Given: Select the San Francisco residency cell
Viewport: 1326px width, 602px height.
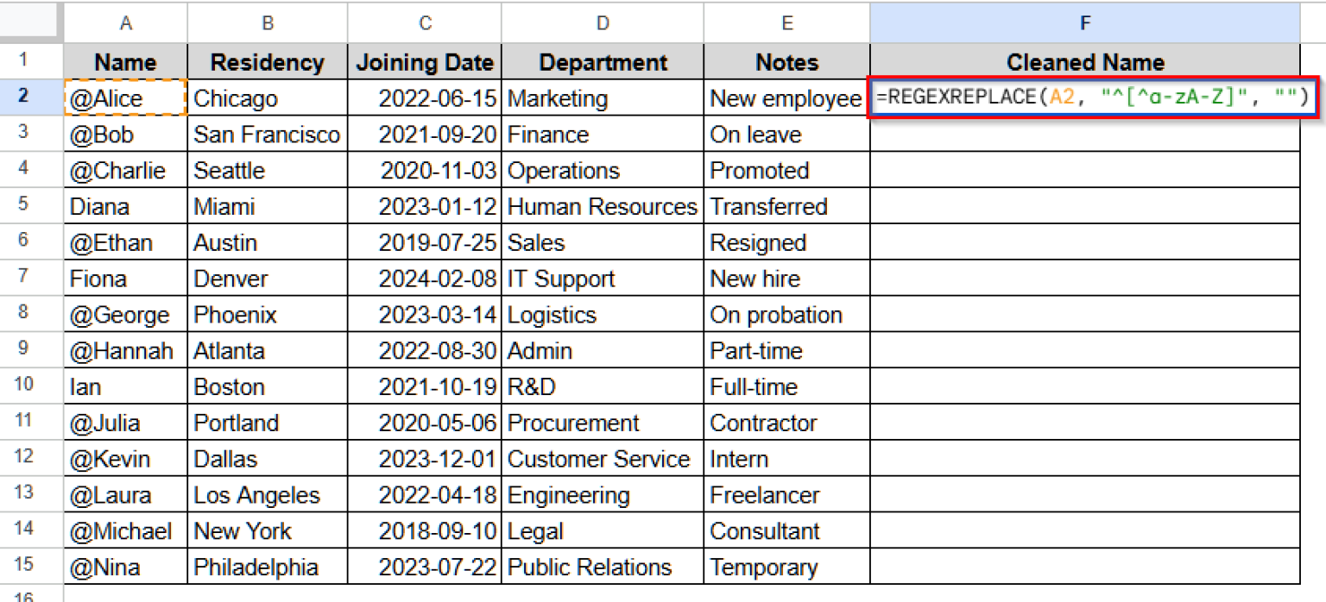Looking at the screenshot, I should [x=267, y=135].
